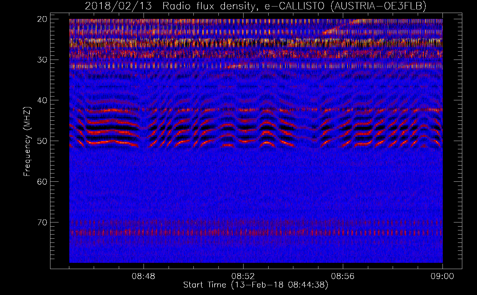Click the 'Start Time (13-Feb-18 08:44:38)' label

coord(256,285)
